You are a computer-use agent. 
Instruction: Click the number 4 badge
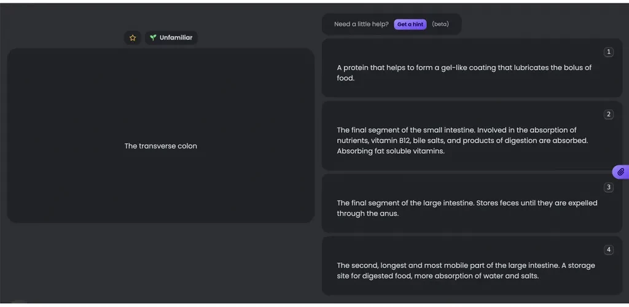pyautogui.click(x=608, y=250)
